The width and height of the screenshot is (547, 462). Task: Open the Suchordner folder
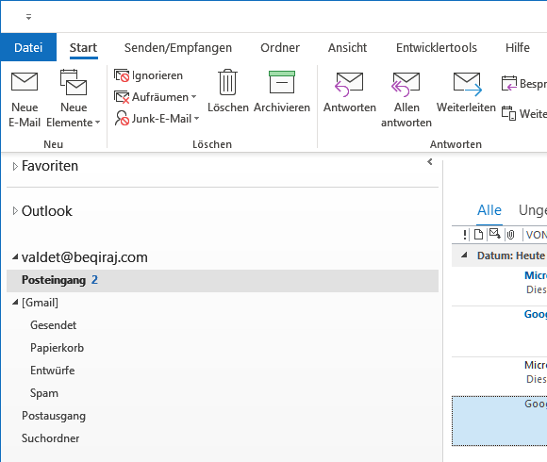[50, 438]
